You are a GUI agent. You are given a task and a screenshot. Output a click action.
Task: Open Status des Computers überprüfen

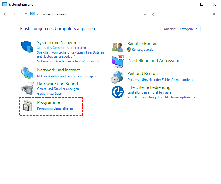coord(61,48)
